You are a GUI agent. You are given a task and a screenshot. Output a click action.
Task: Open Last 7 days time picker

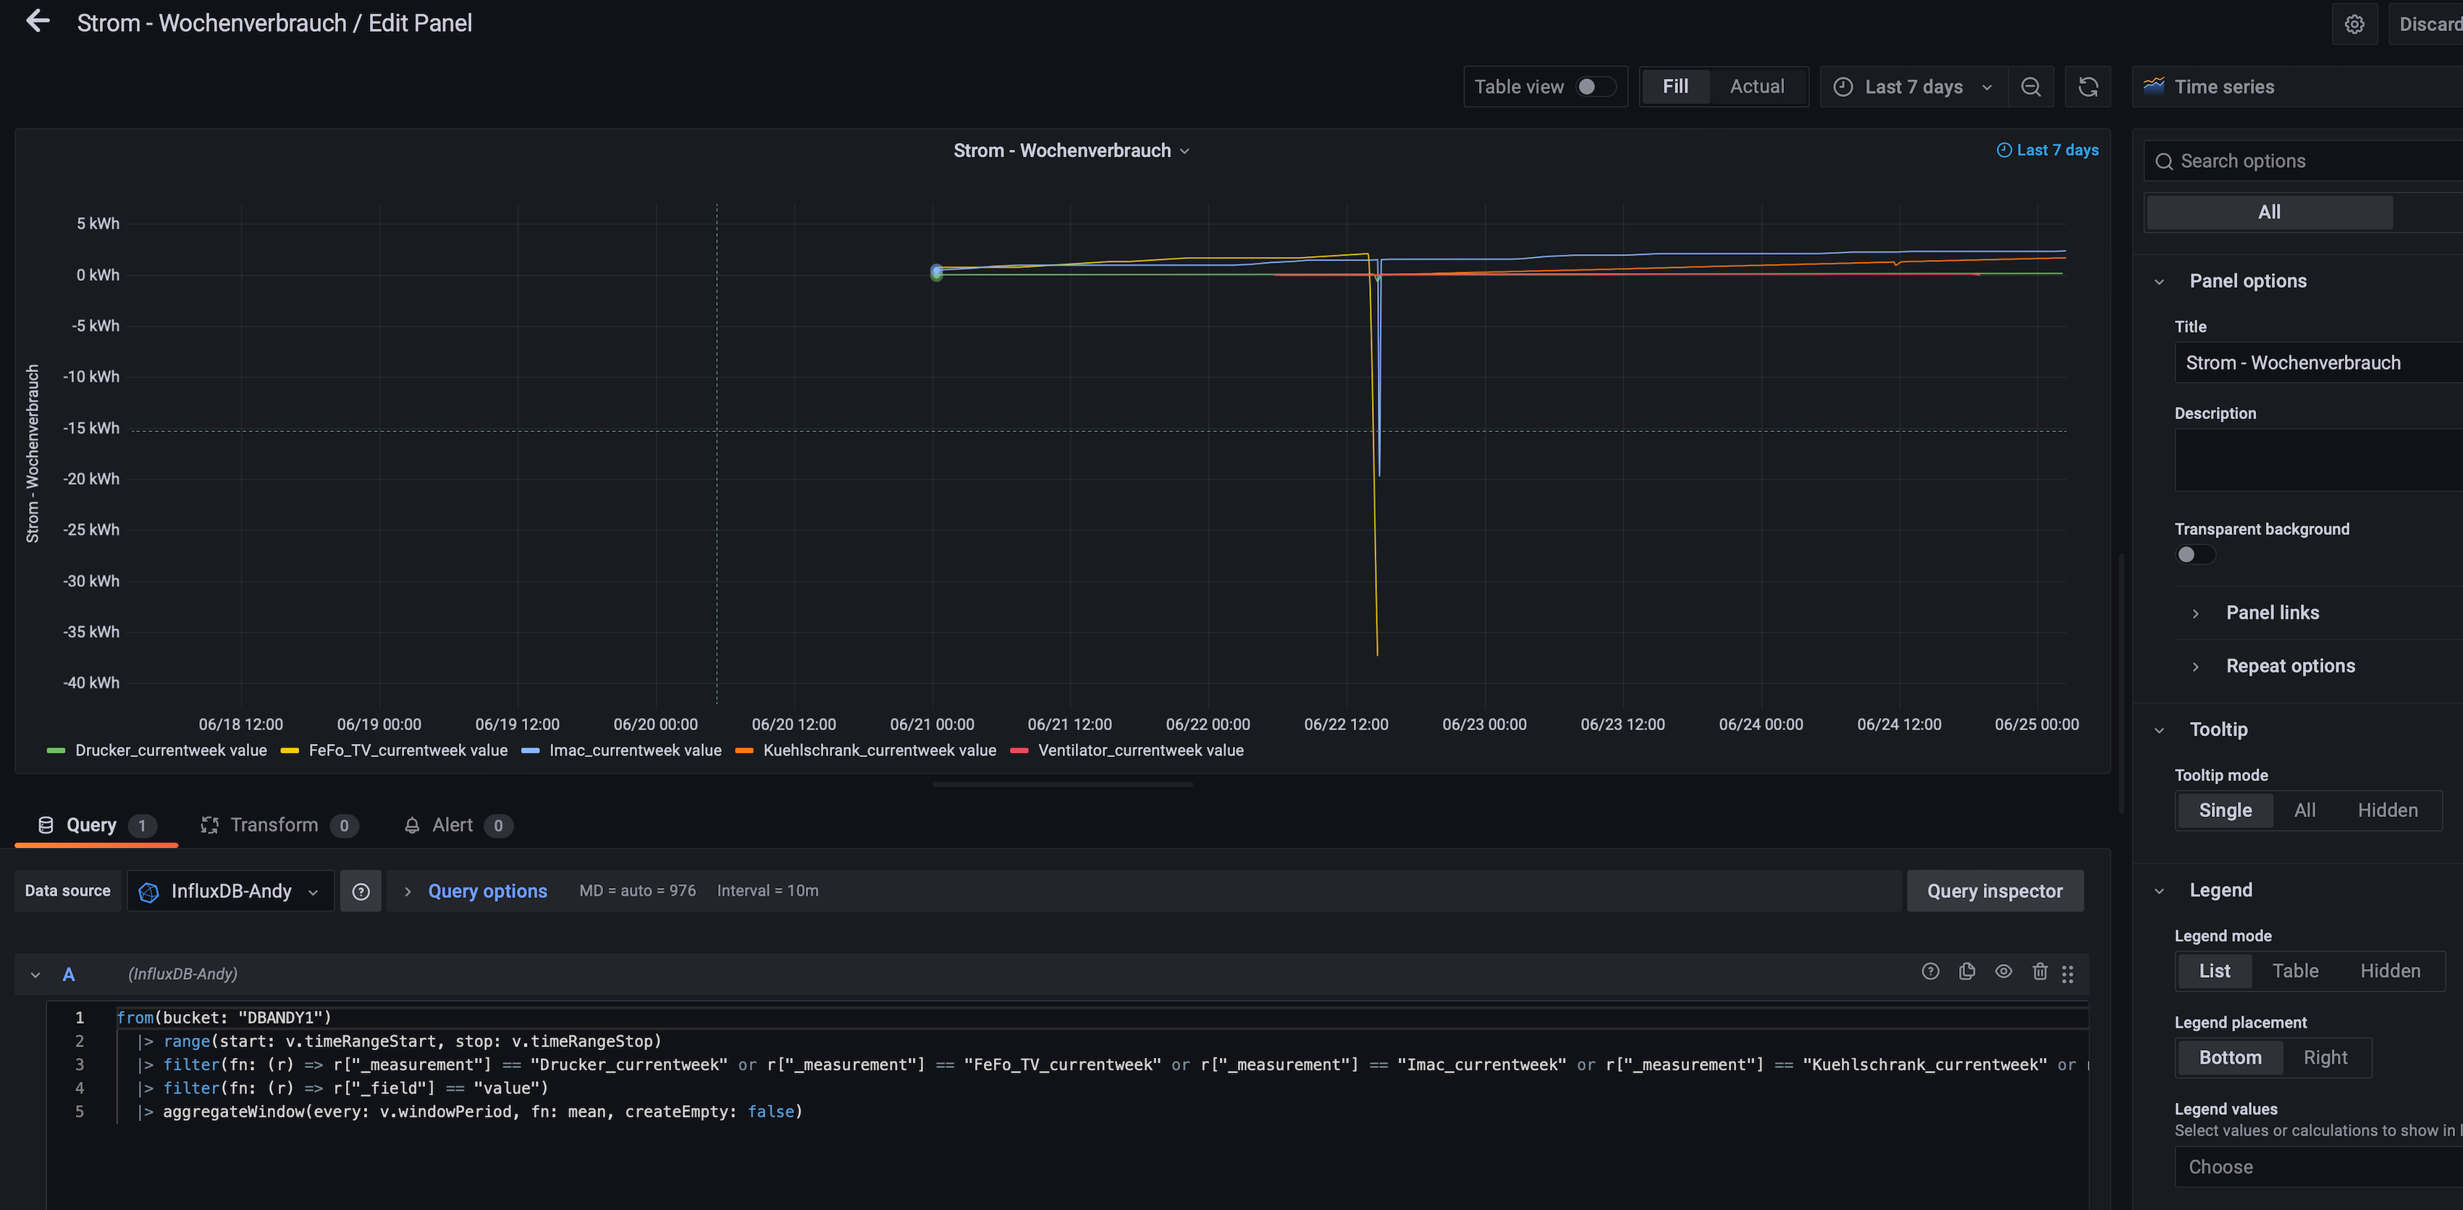click(1912, 87)
